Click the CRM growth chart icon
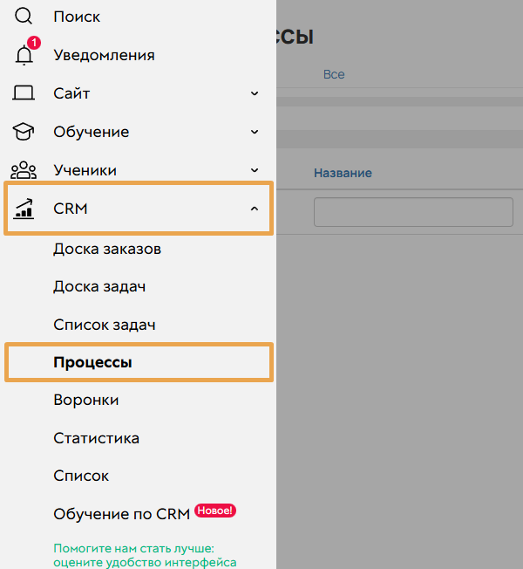The width and height of the screenshot is (523, 569). coord(24,209)
